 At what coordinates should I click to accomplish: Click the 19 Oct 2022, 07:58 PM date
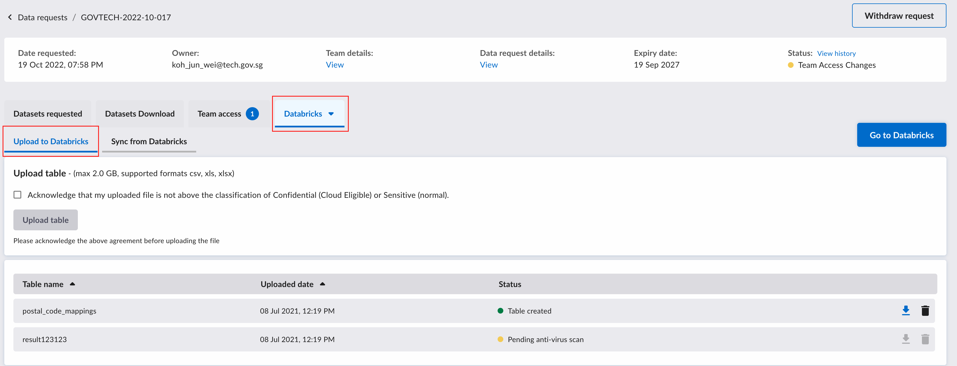pyautogui.click(x=60, y=65)
